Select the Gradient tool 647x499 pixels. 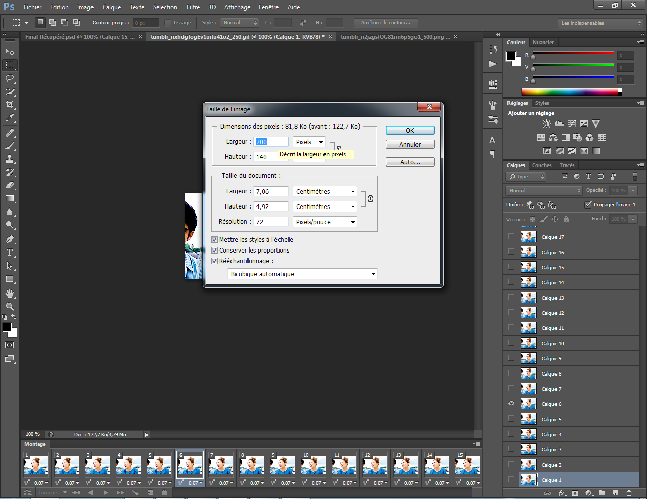click(10, 198)
